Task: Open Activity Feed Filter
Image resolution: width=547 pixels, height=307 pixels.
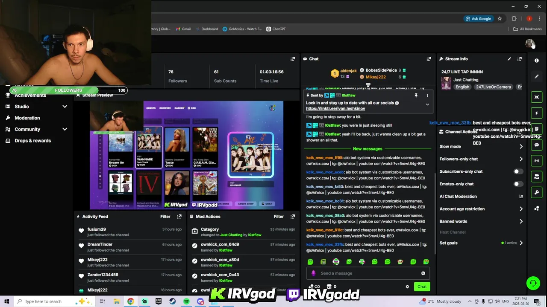Action: click(165, 217)
